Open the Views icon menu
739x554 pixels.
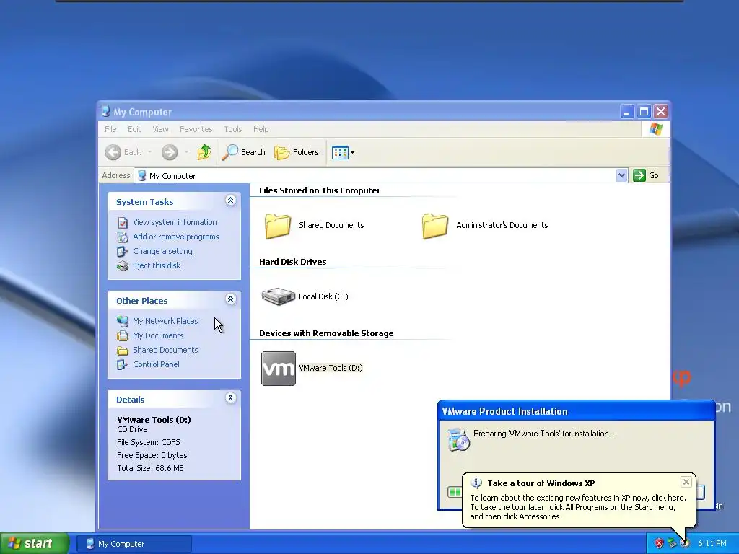coord(343,152)
